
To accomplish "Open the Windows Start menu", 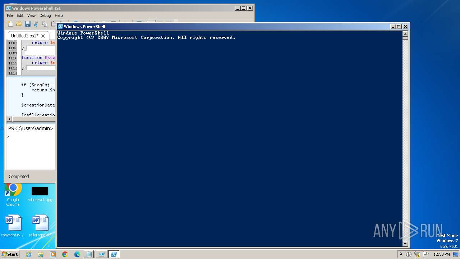I will point(10,254).
